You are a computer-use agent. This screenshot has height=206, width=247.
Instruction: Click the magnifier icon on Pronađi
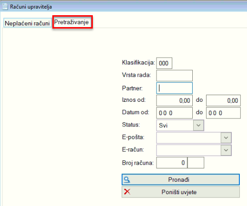point(127,180)
